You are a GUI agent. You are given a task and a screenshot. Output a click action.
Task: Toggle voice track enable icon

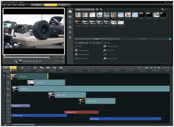(8, 112)
